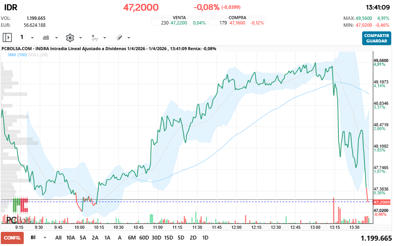Switch to the 60D range
Image resolution: width=397 pixels, height=246 pixels.
click(x=144, y=238)
